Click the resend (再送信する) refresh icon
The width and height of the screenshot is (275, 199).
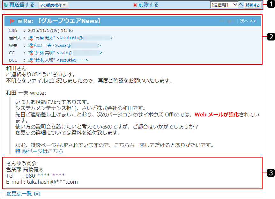(x=6, y=5)
